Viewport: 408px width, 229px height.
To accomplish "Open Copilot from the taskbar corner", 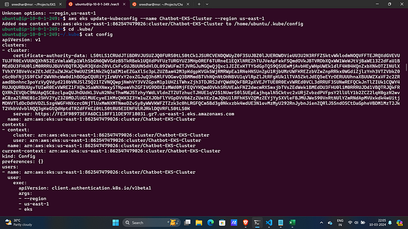I will (400, 223).
